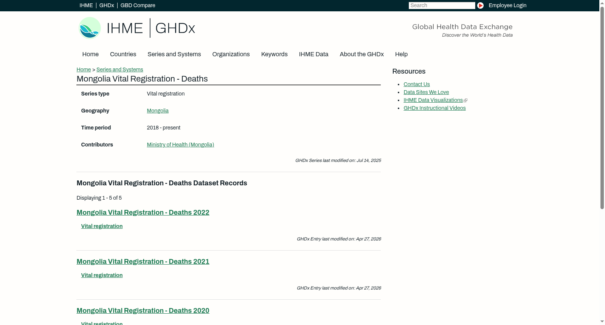Screen dimensions: 605x325
Task: Open Mongolia Vital Registration - Deaths 2020 record
Action: [143, 311]
